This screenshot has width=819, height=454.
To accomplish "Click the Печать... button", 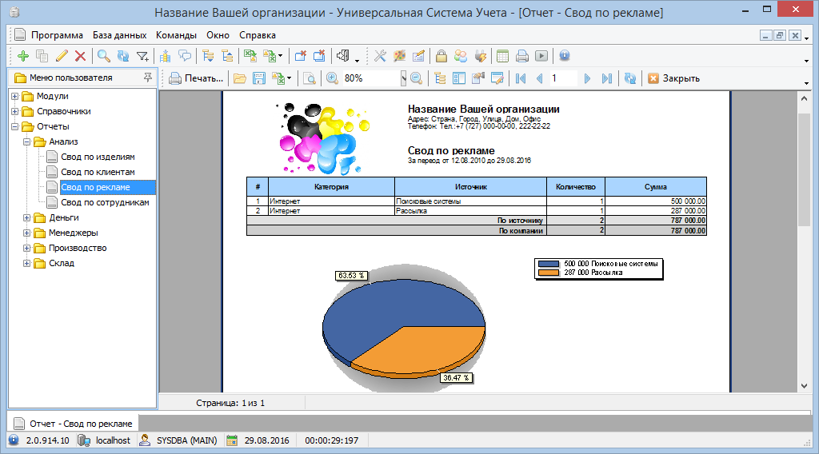I will click(196, 78).
